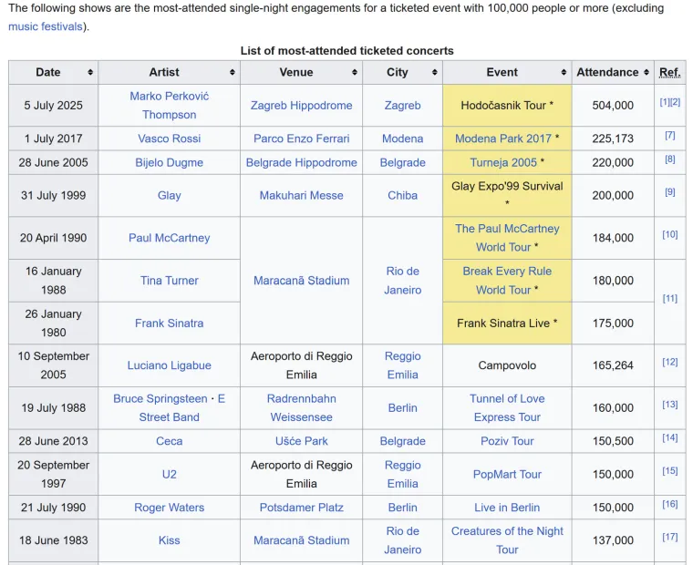The height and width of the screenshot is (565, 693).
Task: Sort table by Venue column arrows
Action: click(355, 72)
